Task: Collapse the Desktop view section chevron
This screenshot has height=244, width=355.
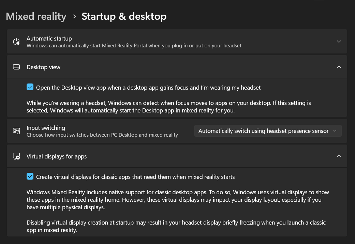Action: (x=339, y=67)
